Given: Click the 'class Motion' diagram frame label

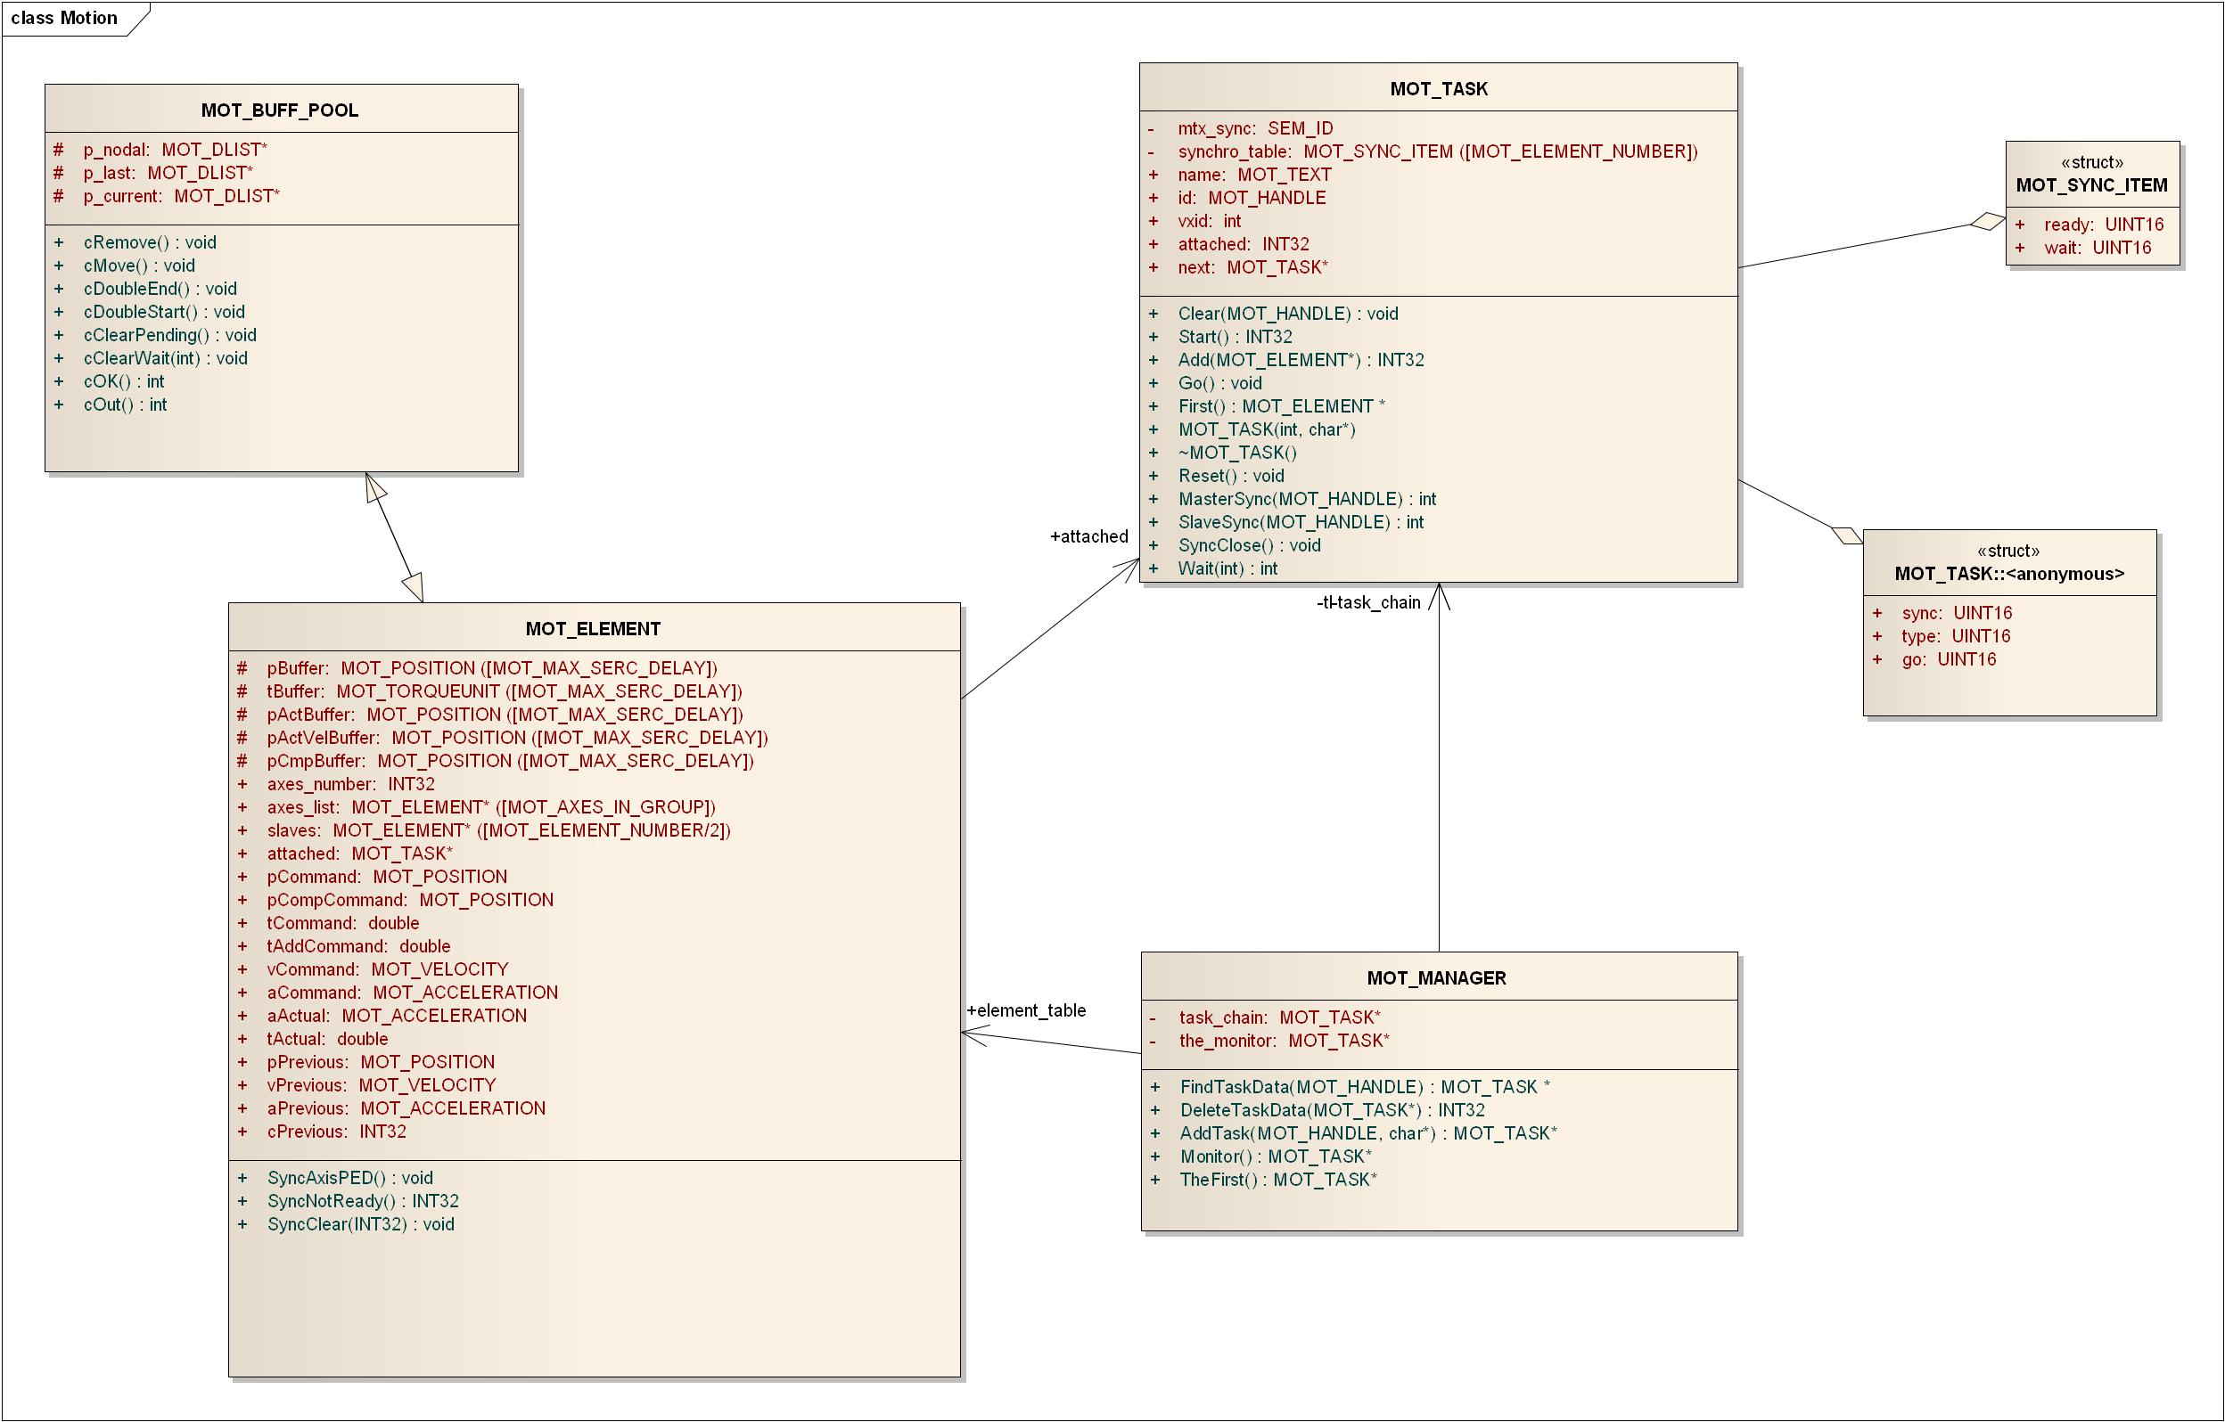Looking at the screenshot, I should pyautogui.click(x=64, y=18).
